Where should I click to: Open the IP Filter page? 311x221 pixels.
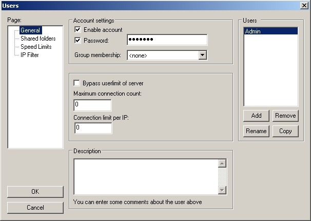(x=30, y=55)
